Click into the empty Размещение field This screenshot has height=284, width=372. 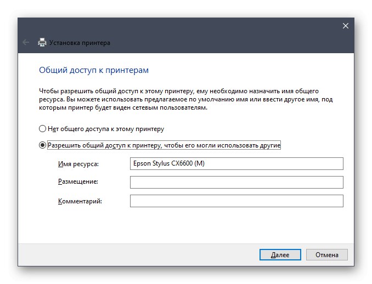click(x=236, y=183)
